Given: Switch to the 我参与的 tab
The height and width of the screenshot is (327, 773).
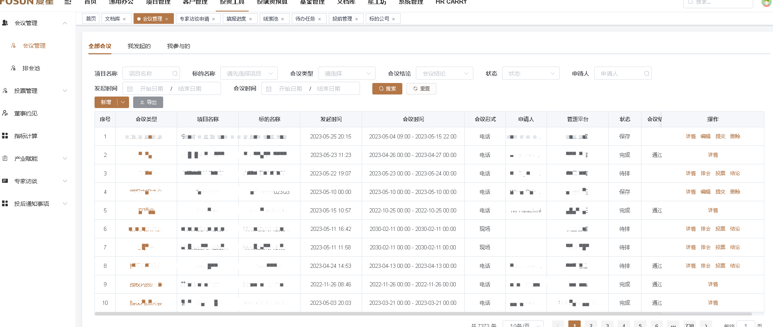Looking at the screenshot, I should tap(178, 46).
